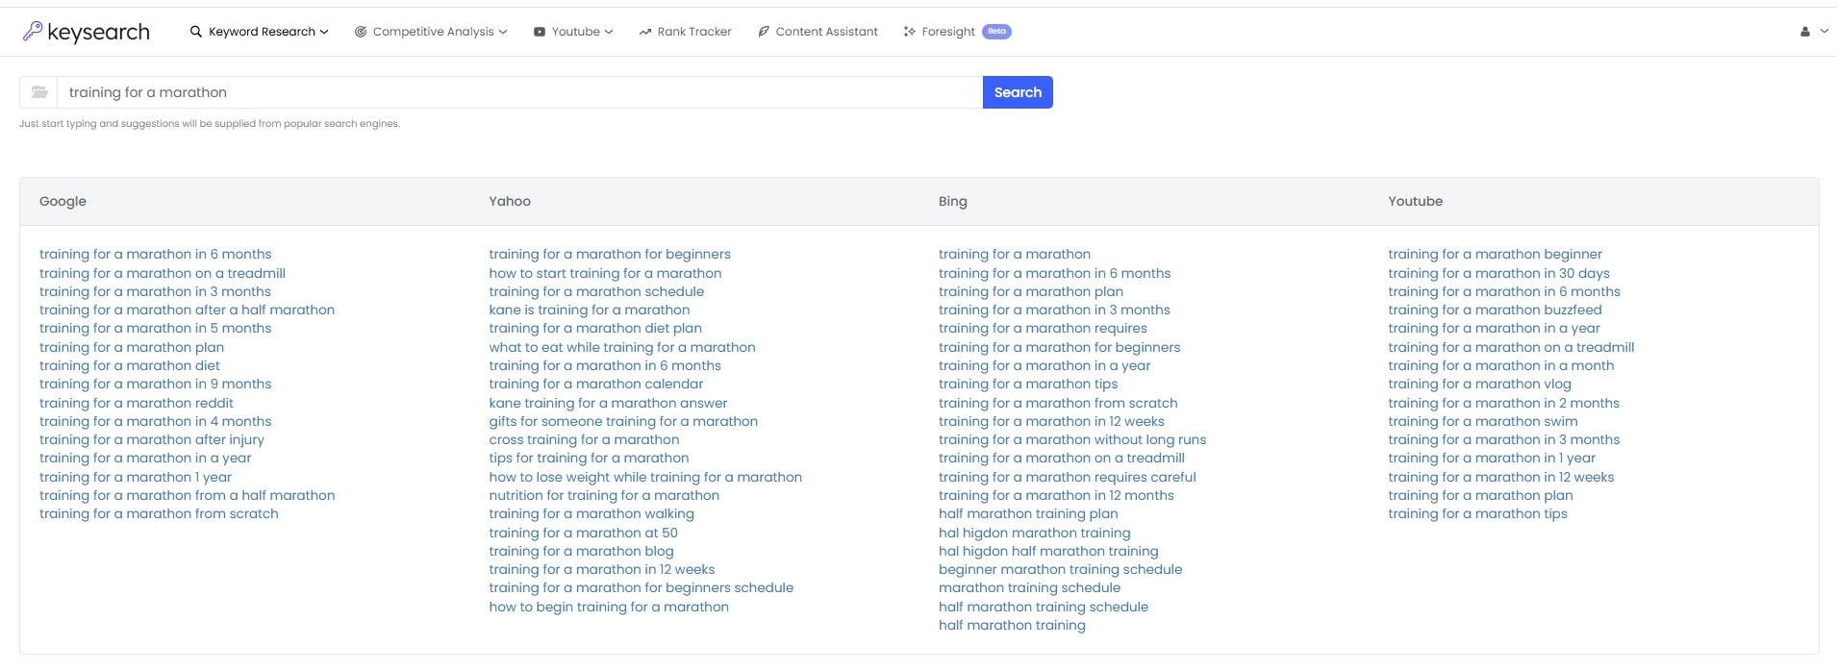The width and height of the screenshot is (1837, 671).
Task: Click the Youtube play icon in navbar
Action: coord(540,32)
